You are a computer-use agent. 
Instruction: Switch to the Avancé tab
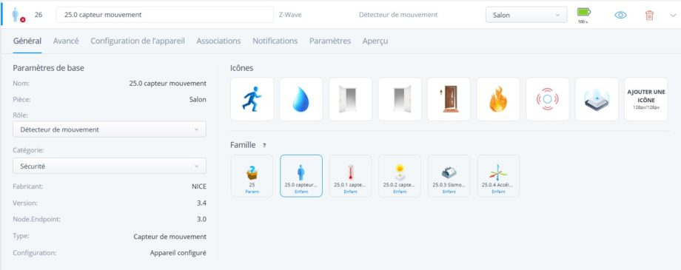(66, 41)
